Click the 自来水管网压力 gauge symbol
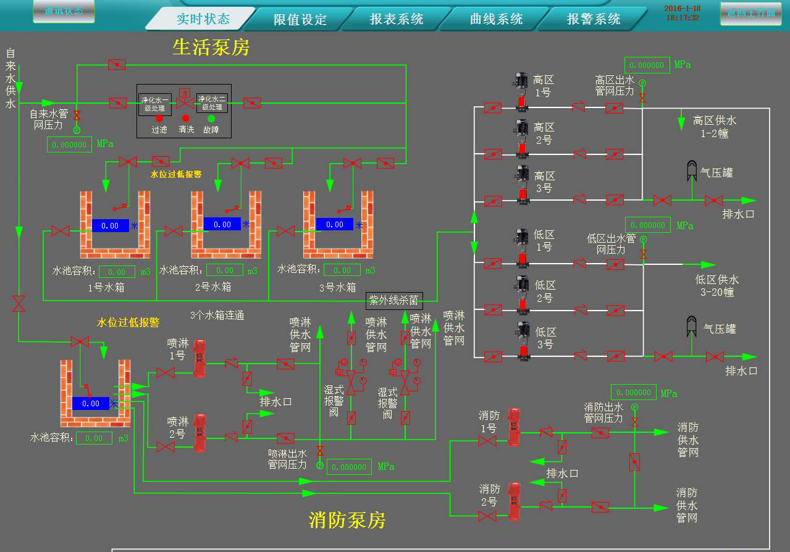This screenshot has height=552, width=790. click(76, 129)
